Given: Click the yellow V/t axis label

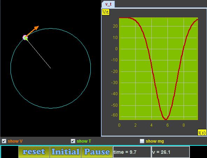Looking at the screenshot, I should pyautogui.click(x=106, y=13).
